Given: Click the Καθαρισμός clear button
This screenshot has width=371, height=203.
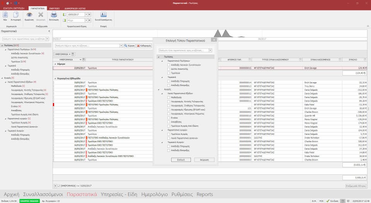Looking at the screenshot, I should pyautogui.click(x=144, y=46).
